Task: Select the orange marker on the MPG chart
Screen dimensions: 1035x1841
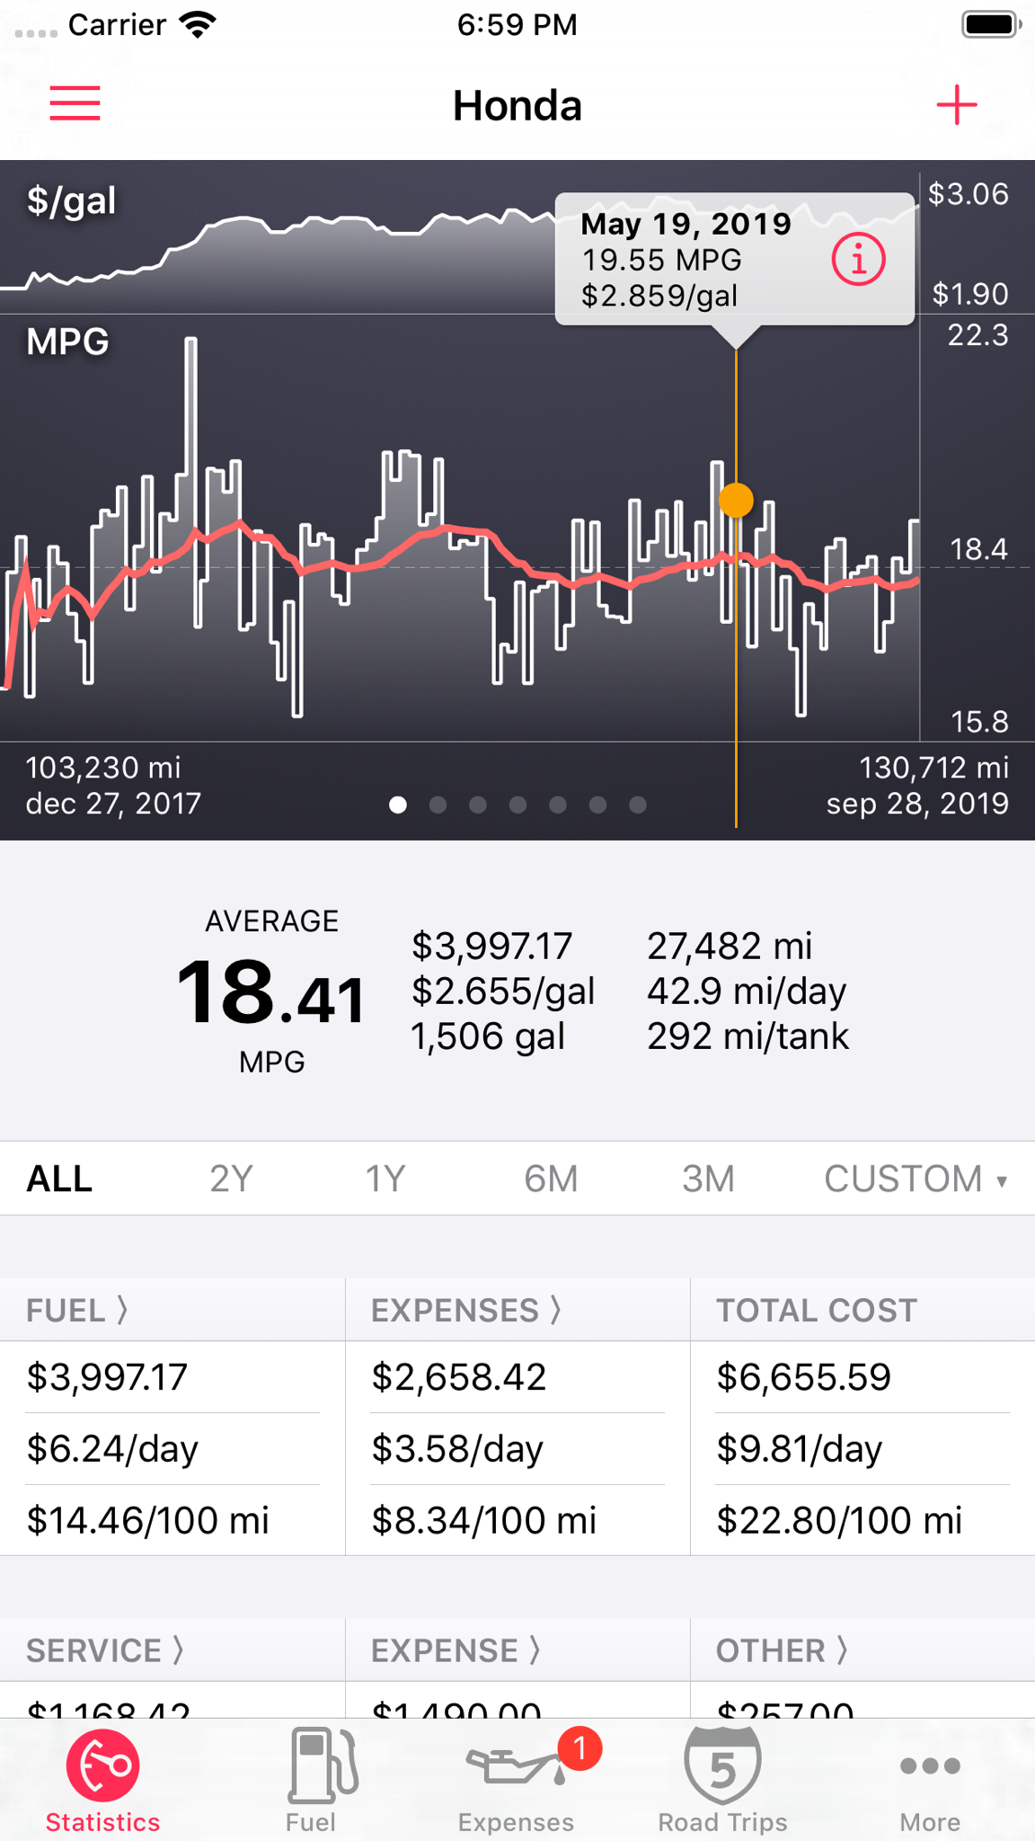Action: pyautogui.click(x=736, y=500)
